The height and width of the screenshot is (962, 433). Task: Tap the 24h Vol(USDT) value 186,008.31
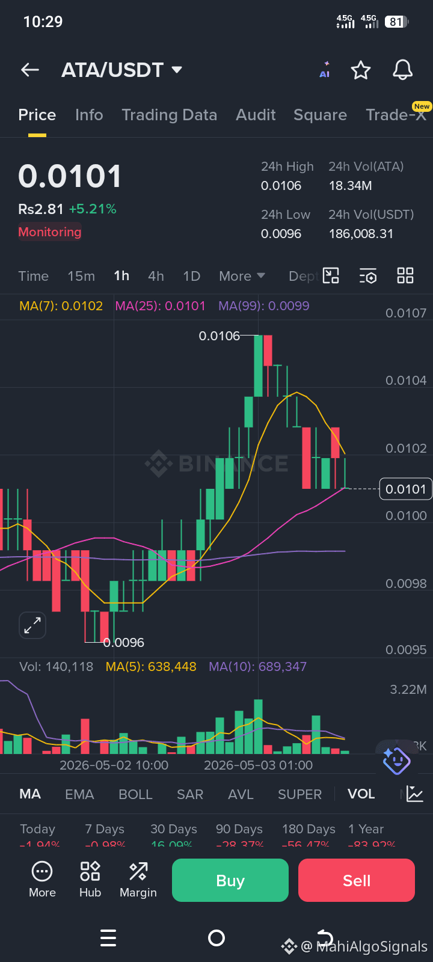[x=361, y=234]
